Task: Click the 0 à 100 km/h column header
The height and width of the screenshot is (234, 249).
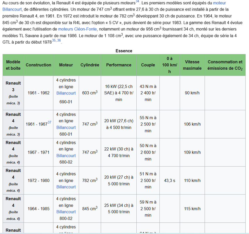Action: click(x=170, y=65)
